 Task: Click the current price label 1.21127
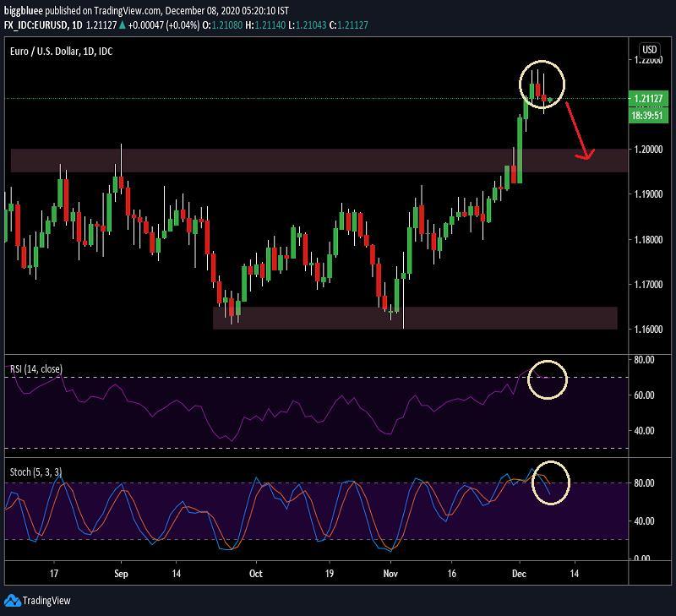pos(648,98)
